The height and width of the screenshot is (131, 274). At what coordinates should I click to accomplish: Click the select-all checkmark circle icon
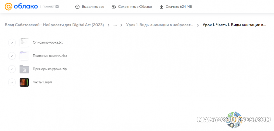coord(77,7)
